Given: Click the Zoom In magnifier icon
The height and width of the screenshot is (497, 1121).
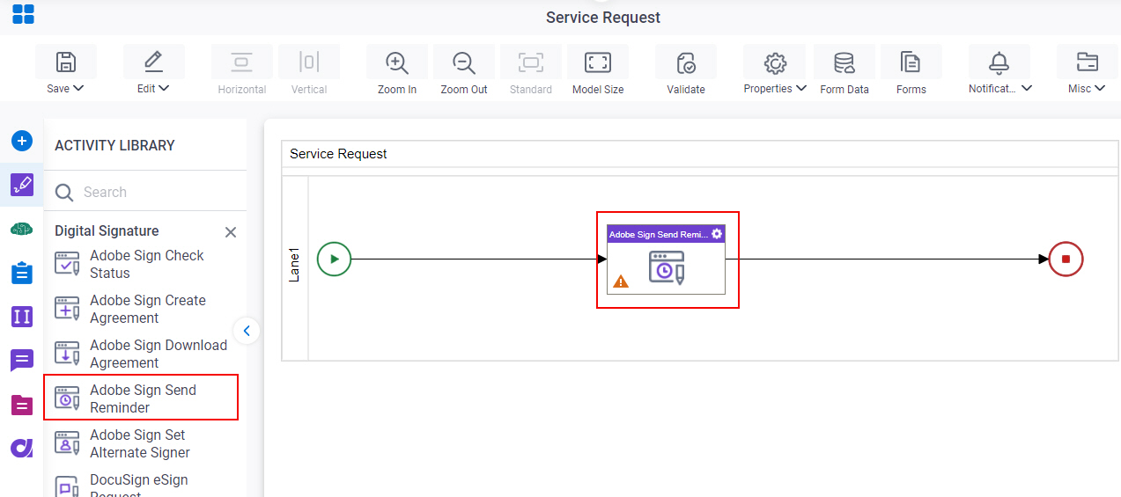Looking at the screenshot, I should point(397,62).
